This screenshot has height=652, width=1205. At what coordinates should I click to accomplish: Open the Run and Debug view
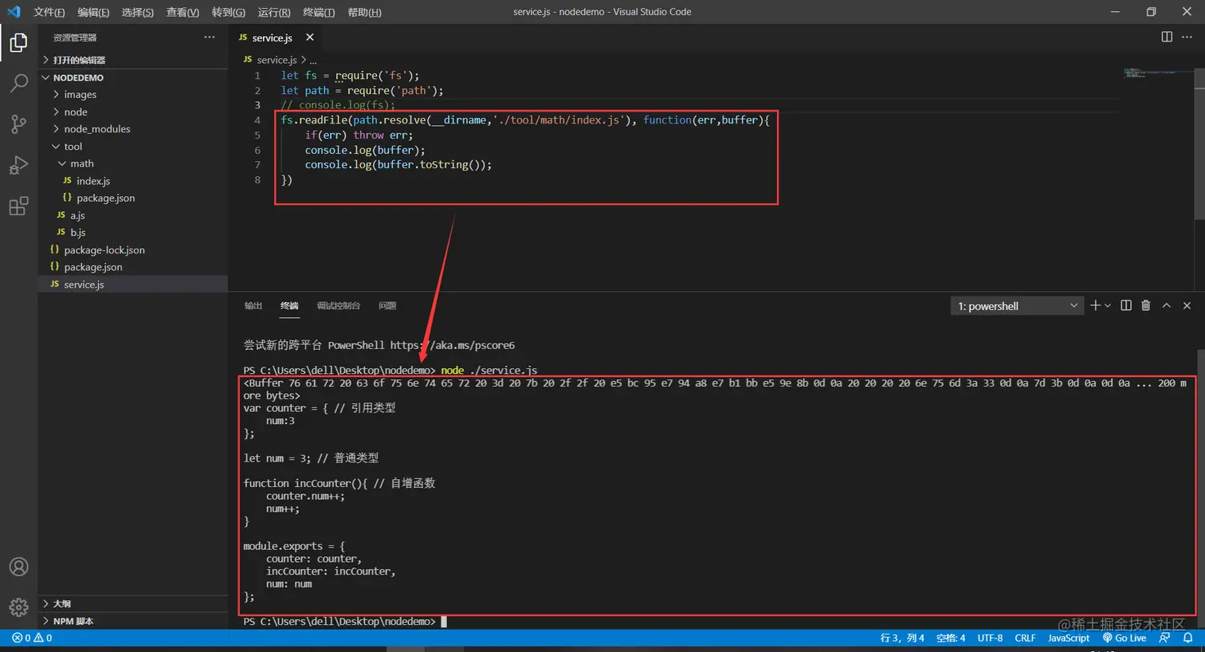click(18, 165)
